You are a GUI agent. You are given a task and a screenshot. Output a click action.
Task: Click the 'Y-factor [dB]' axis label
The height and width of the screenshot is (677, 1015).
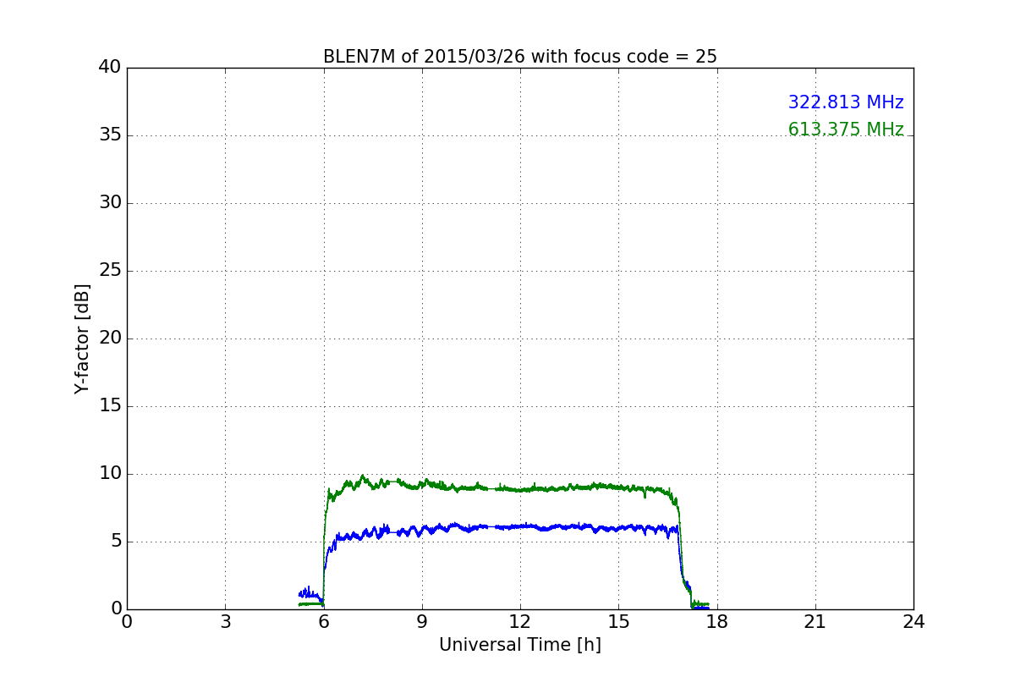click(82, 338)
